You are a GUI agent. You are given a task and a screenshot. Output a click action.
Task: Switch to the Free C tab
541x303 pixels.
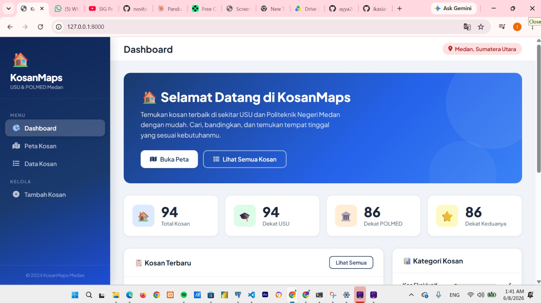coord(204,9)
